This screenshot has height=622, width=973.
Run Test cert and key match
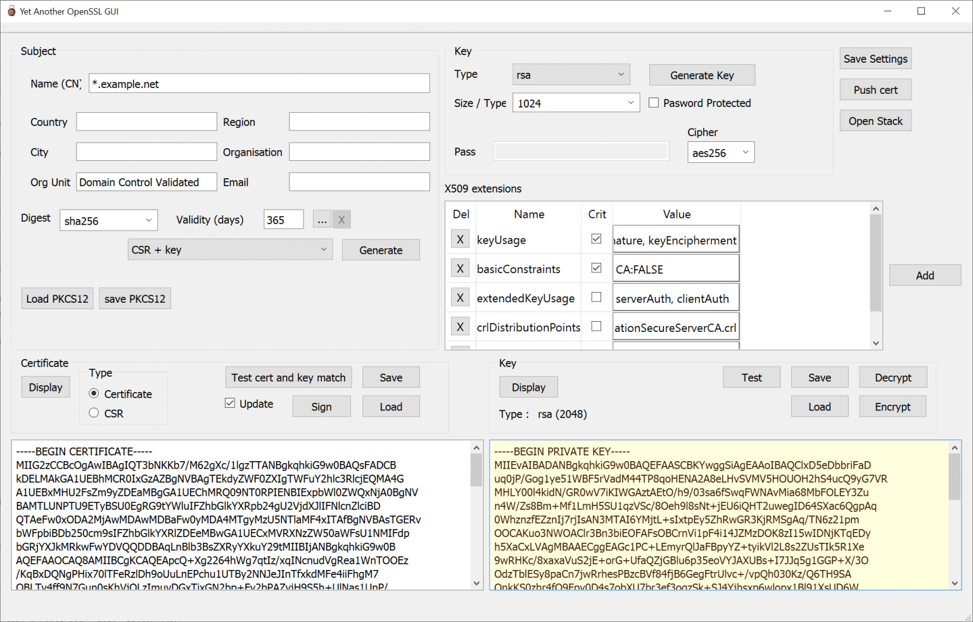click(288, 377)
